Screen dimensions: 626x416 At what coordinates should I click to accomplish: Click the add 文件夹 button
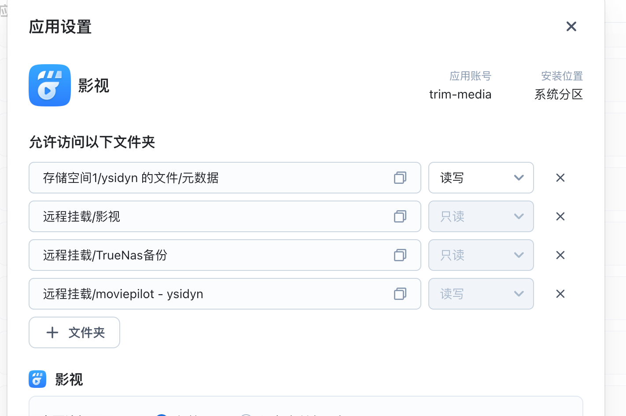coord(74,332)
